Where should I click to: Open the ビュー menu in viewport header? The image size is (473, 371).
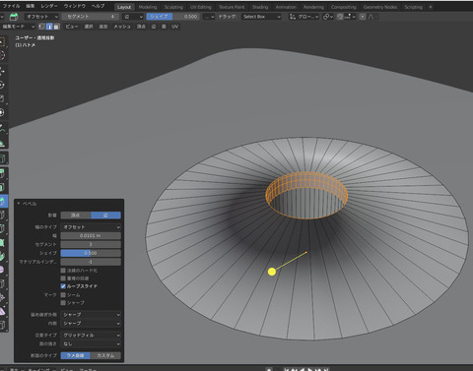point(72,27)
